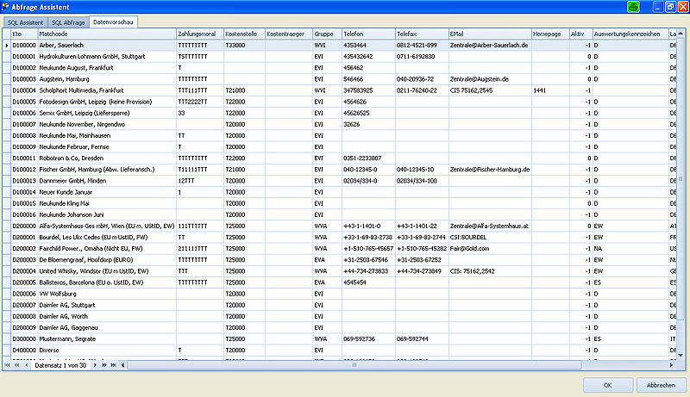Click vertical scrollbar down arrow
The height and width of the screenshot is (397, 690).
681,356
